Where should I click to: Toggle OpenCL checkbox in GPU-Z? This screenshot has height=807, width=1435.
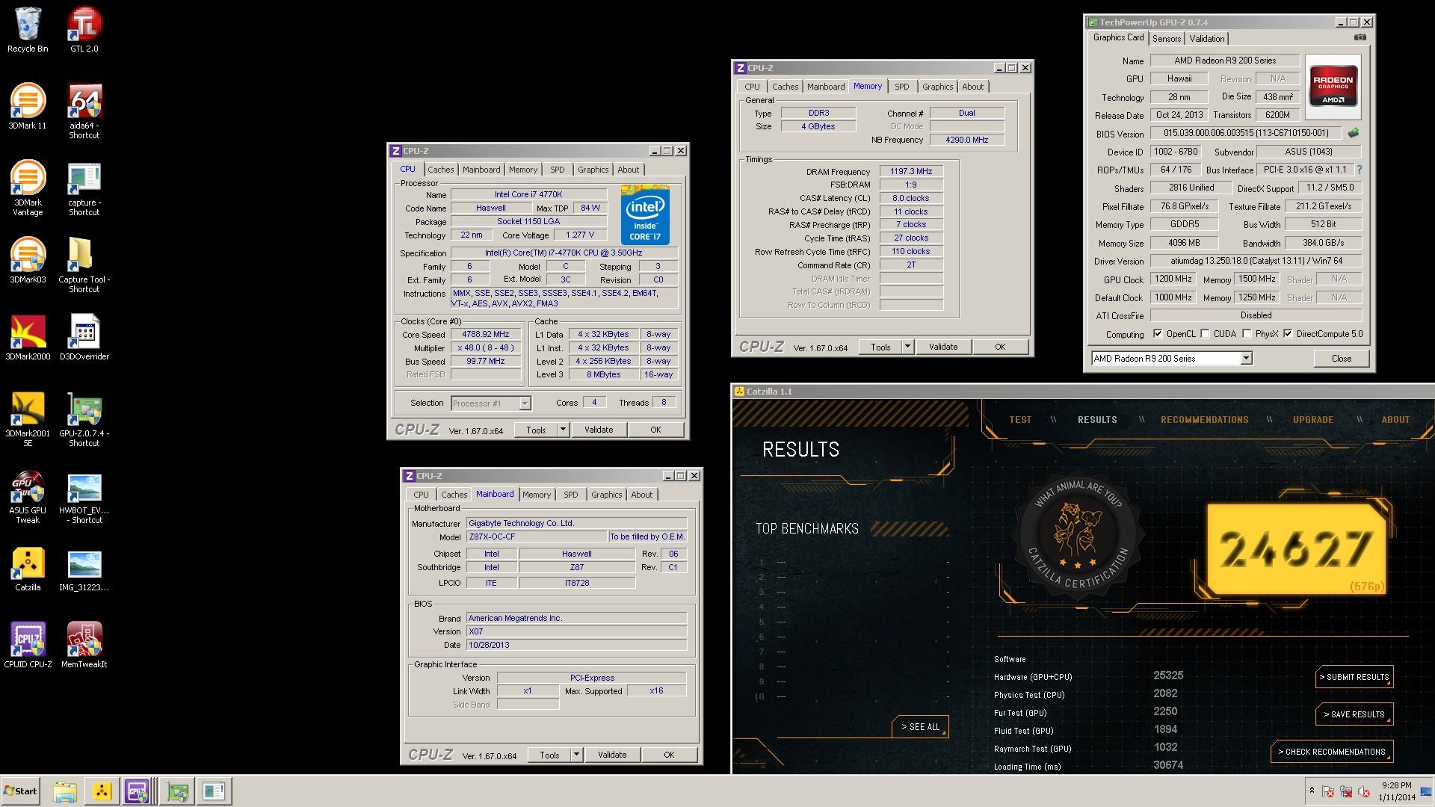[1158, 334]
